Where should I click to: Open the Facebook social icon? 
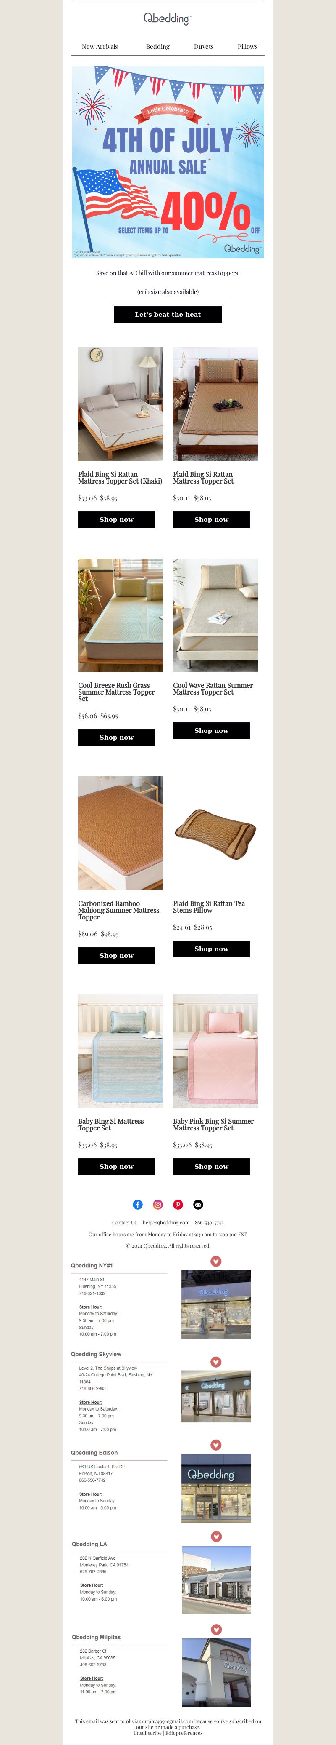click(x=137, y=1205)
